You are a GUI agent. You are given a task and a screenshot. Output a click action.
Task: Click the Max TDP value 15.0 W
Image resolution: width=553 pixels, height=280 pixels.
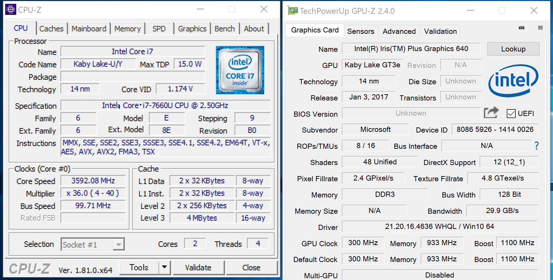(190, 64)
